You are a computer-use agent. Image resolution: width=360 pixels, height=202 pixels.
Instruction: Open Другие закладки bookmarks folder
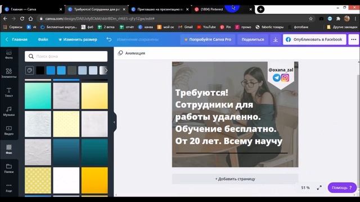[x=342, y=27]
